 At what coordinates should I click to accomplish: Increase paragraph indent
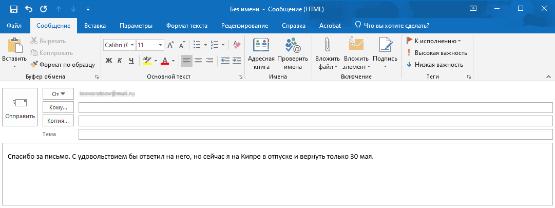(x=237, y=61)
